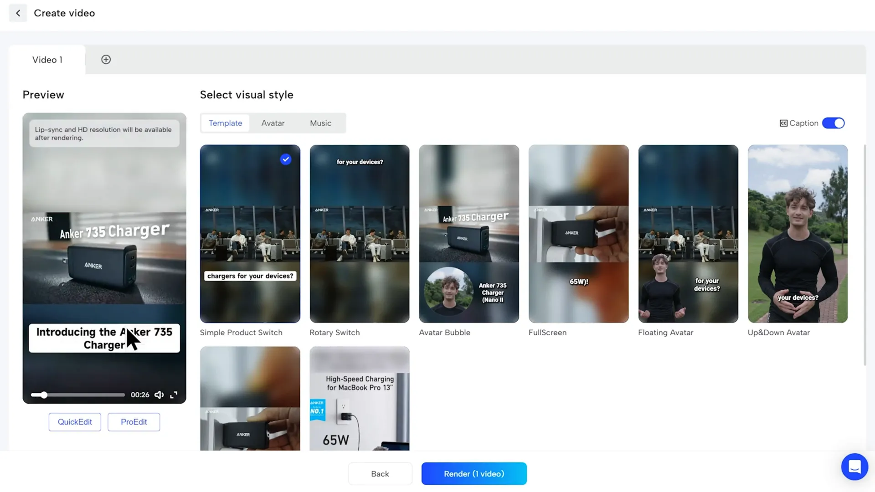Switch to the Template tab
This screenshot has width=875, height=492.
click(225, 123)
